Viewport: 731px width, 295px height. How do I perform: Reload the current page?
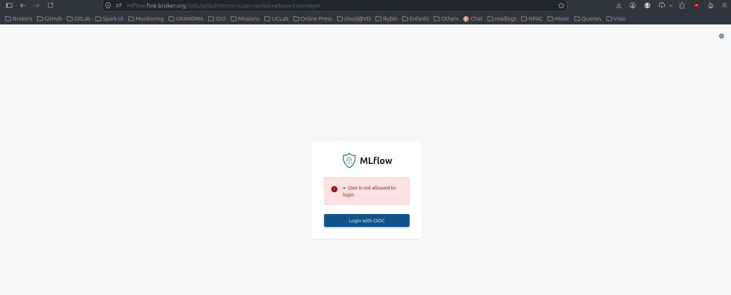click(50, 5)
